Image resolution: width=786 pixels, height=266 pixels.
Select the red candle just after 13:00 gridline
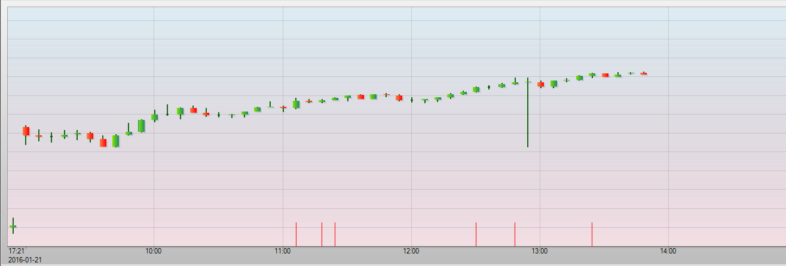click(x=540, y=84)
